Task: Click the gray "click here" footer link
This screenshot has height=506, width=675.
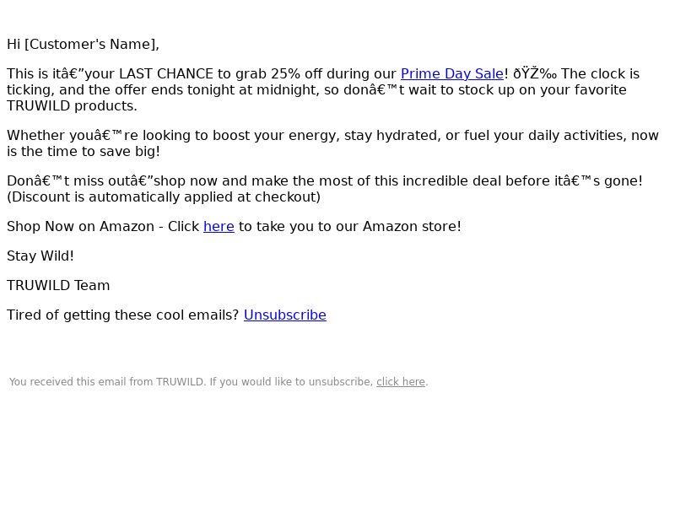Action: [x=401, y=382]
